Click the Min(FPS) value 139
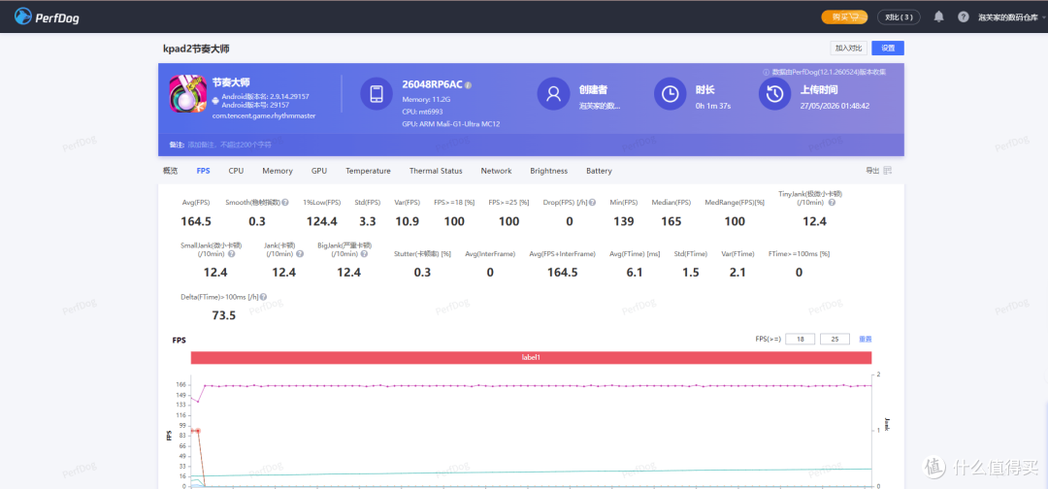 pos(624,222)
